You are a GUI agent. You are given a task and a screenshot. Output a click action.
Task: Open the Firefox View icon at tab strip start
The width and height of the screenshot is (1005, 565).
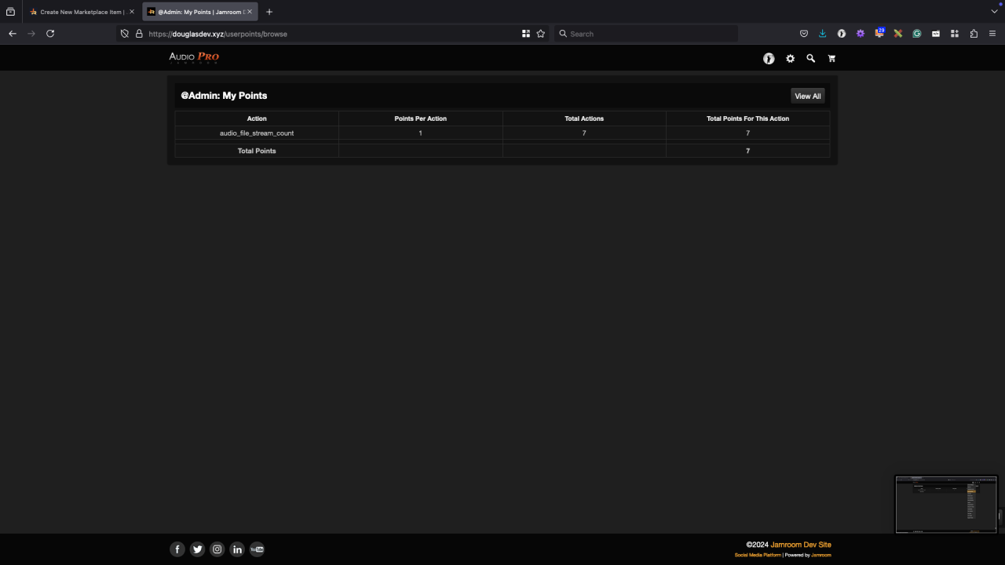click(10, 12)
